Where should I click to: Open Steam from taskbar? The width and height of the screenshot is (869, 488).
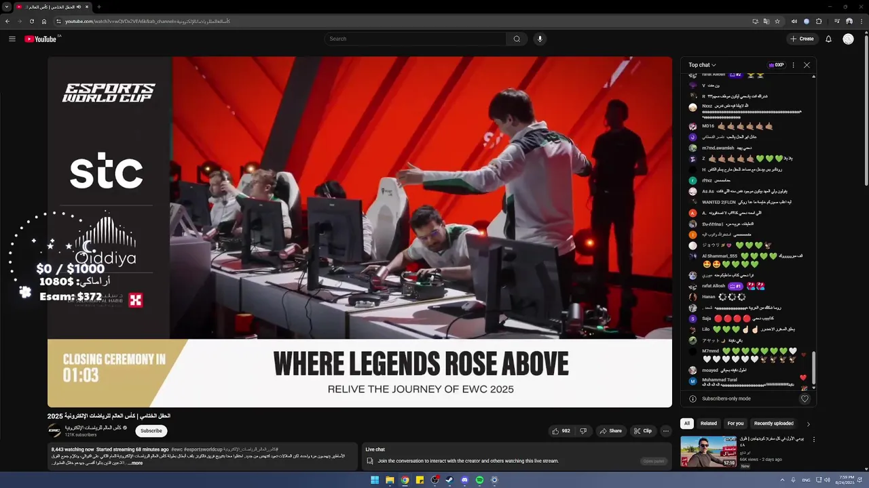449,480
